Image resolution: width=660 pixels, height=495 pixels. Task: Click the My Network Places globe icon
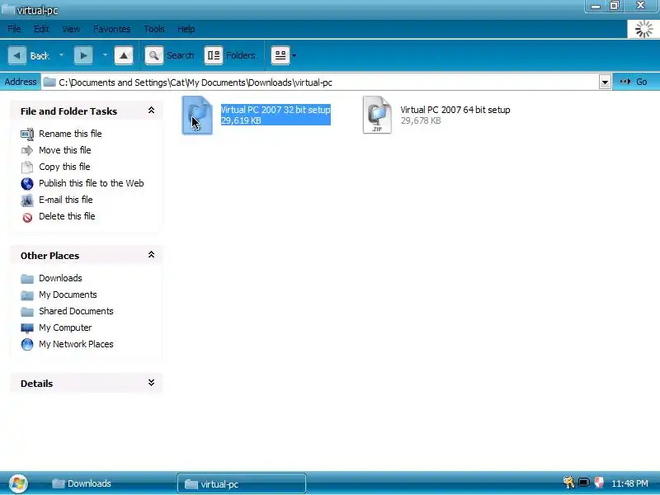pos(27,344)
